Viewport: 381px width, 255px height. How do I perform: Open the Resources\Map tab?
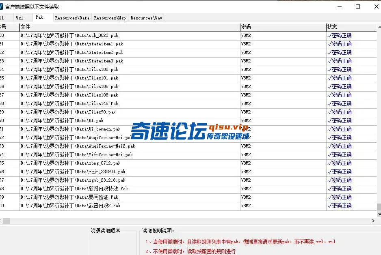tap(110, 18)
